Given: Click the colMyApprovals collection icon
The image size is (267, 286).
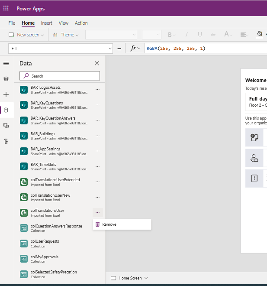Looking at the screenshot, I should pos(24,259).
